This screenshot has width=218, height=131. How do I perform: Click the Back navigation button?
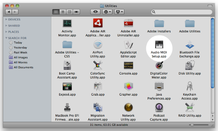[x=9, y=12]
